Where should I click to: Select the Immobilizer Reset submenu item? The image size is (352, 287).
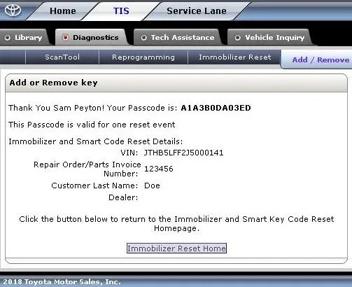coord(235,57)
